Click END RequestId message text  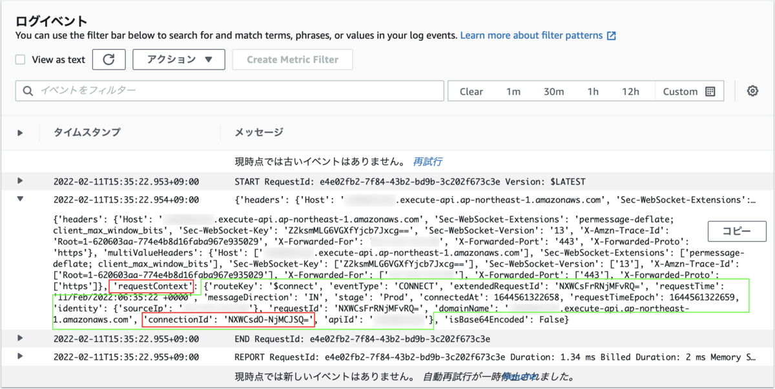(x=362, y=339)
